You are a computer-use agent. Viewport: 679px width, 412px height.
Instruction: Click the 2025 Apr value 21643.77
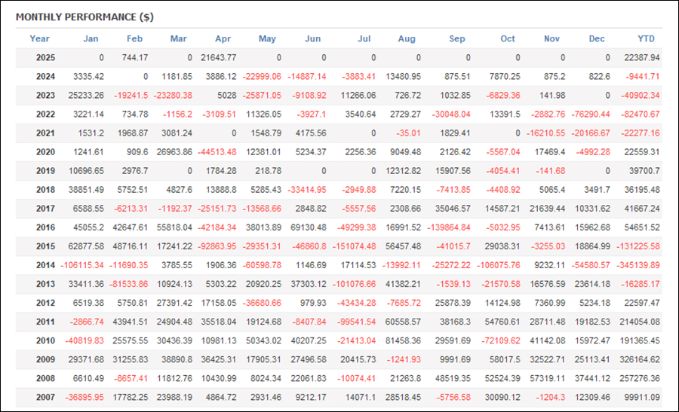(219, 57)
